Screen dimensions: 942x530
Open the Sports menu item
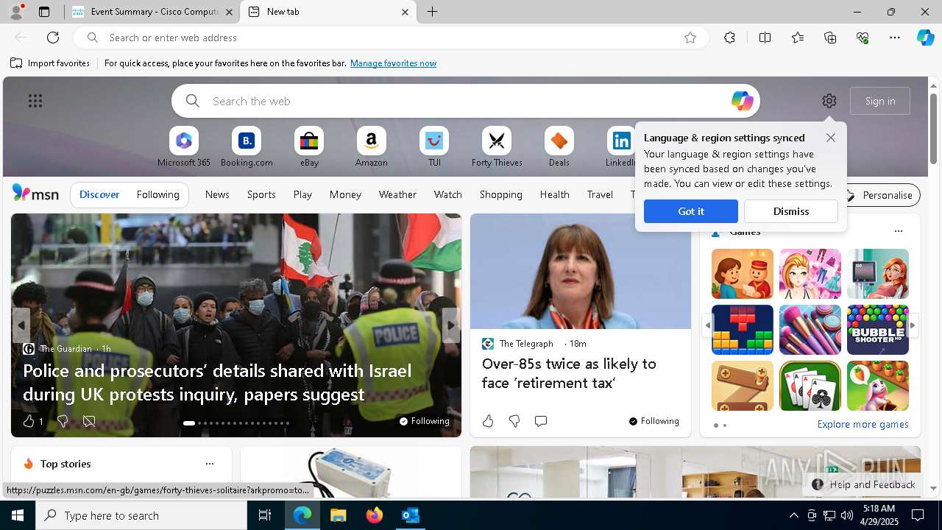point(261,194)
